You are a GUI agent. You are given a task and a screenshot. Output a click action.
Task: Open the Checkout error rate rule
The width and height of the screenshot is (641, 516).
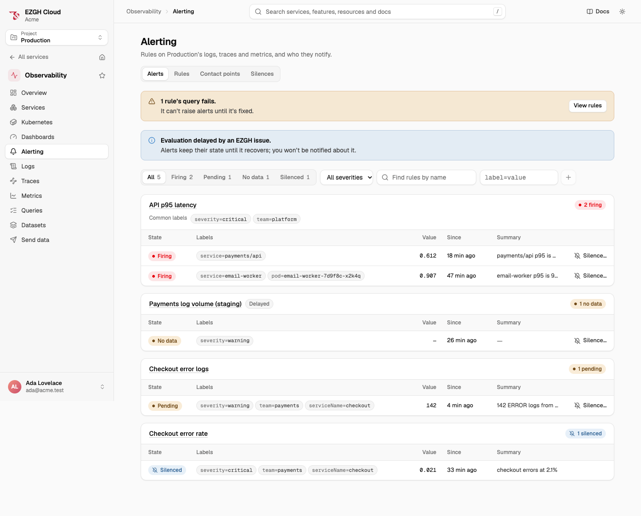(179, 434)
